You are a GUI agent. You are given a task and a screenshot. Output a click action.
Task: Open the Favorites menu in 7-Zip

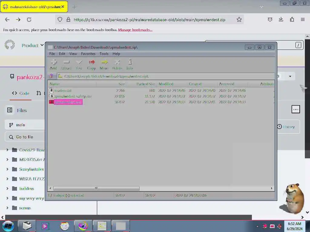(x=88, y=54)
